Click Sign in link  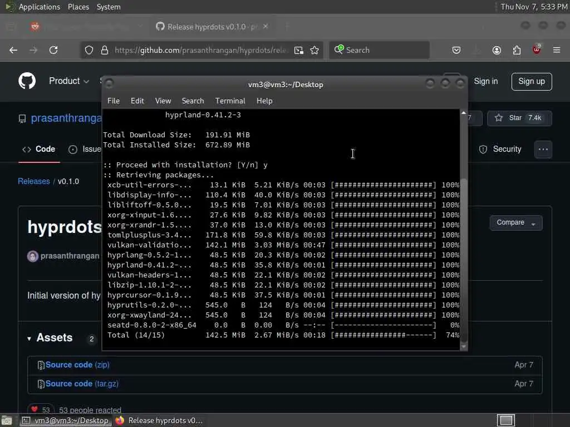[x=485, y=81]
